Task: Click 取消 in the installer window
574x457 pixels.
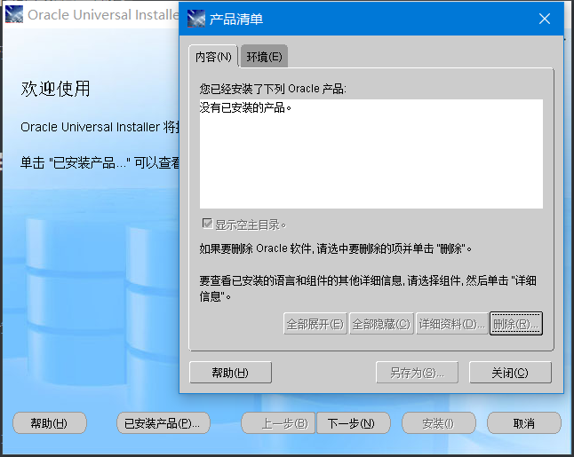Action: 524,423
